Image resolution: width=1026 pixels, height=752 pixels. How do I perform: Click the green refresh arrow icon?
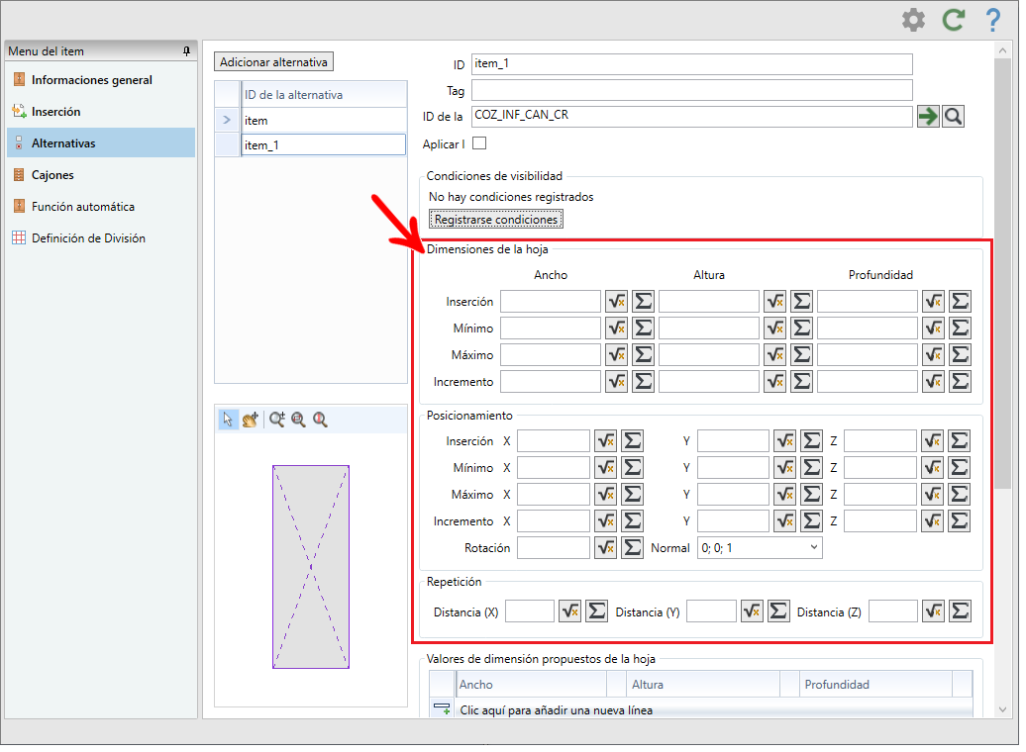click(x=954, y=20)
